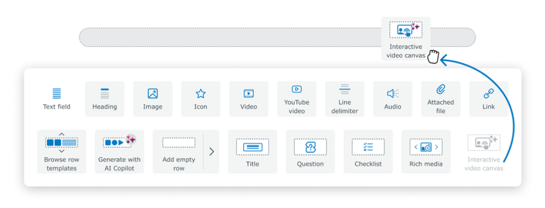Pick the Rich media row template

(x=426, y=152)
